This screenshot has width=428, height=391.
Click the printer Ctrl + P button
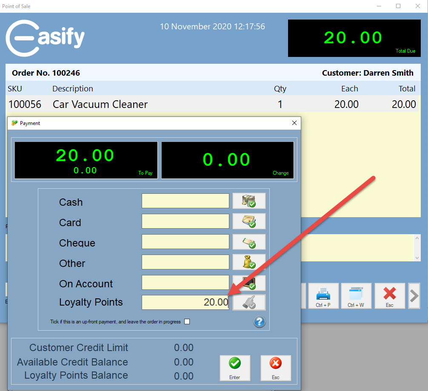[323, 296]
